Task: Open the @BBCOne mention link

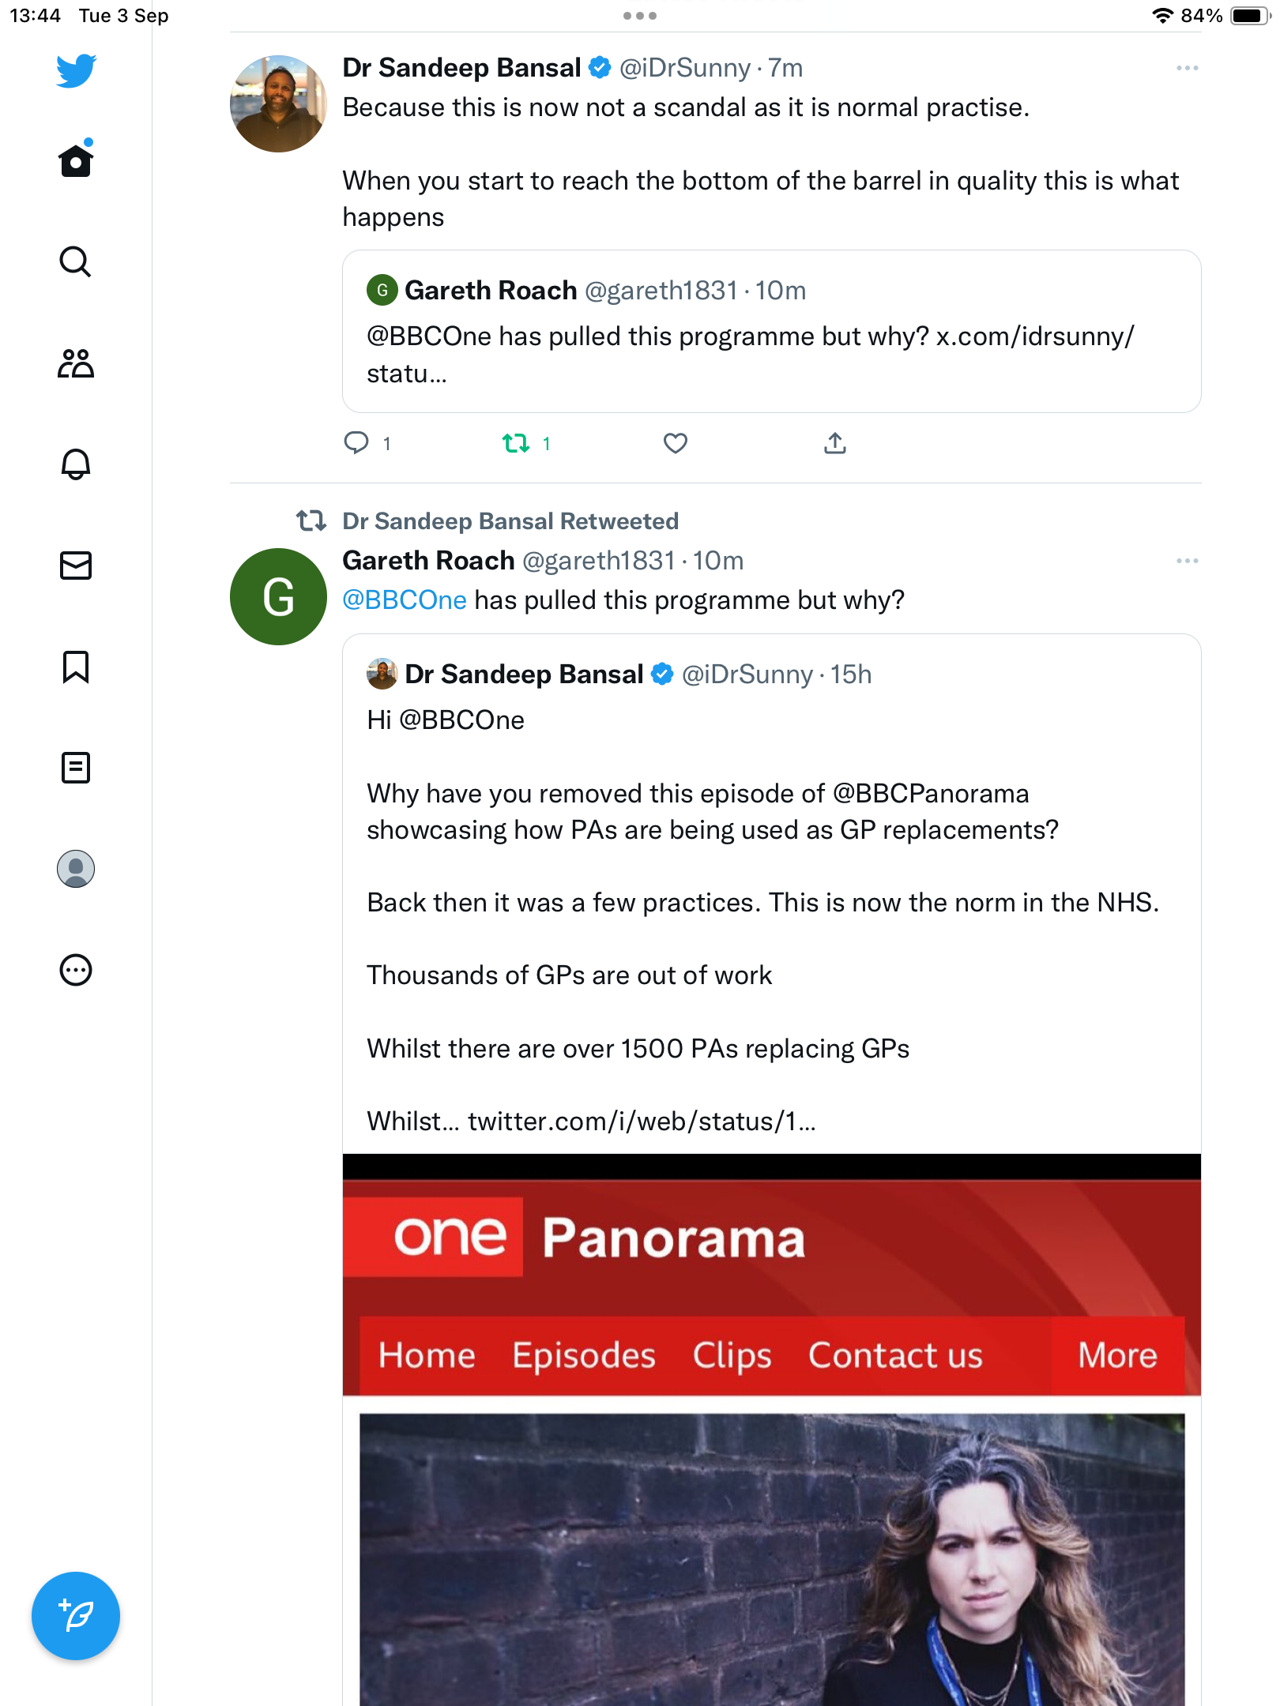Action: (405, 600)
